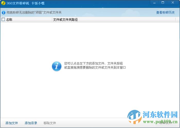Tick the select-all checkbox beside 名称
This screenshot has width=180, height=128.
pos(3,19)
